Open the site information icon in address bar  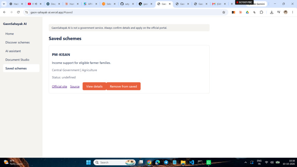coord(27,12)
